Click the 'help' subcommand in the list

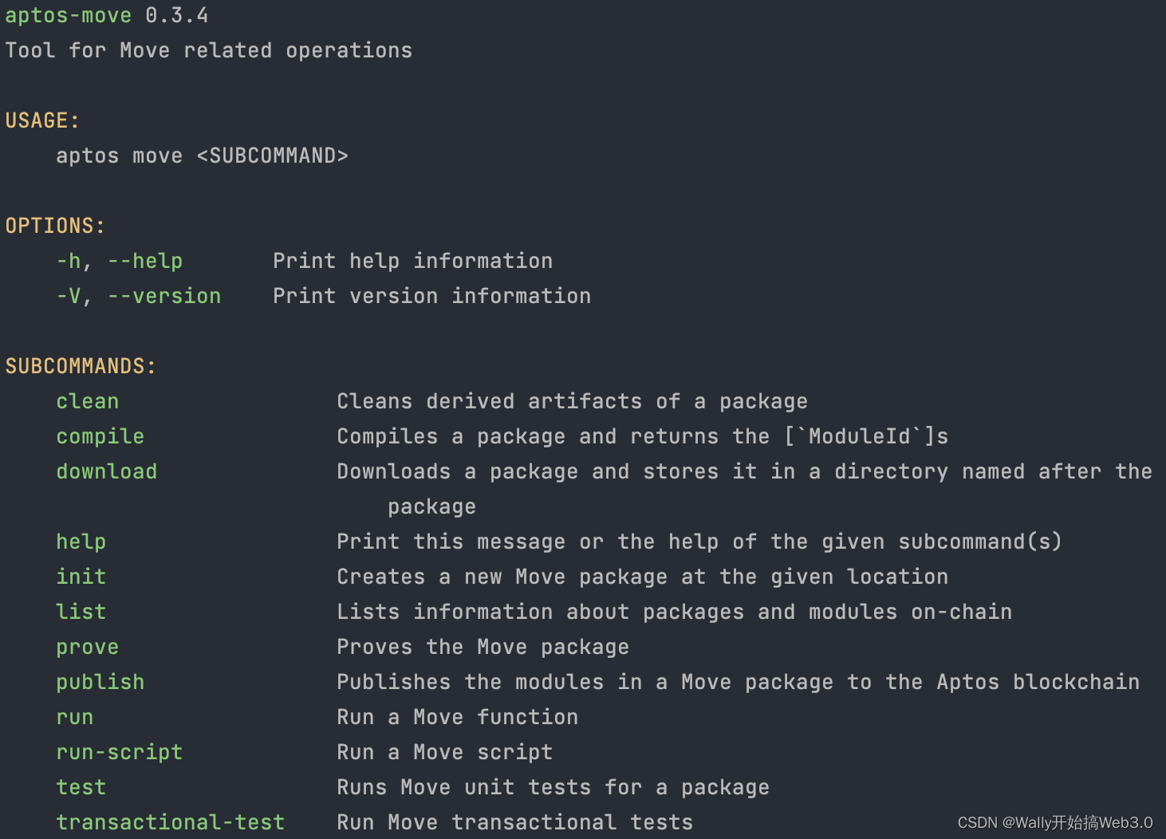[81, 542]
